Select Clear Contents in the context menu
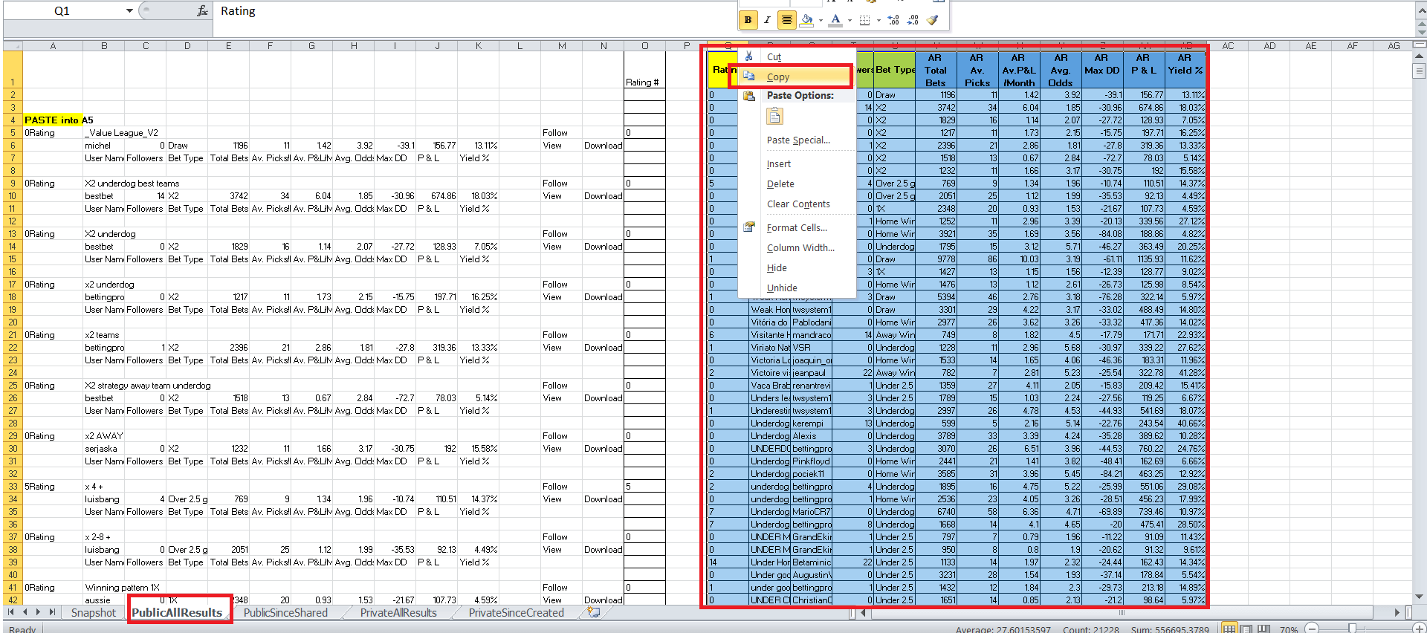 (x=798, y=204)
